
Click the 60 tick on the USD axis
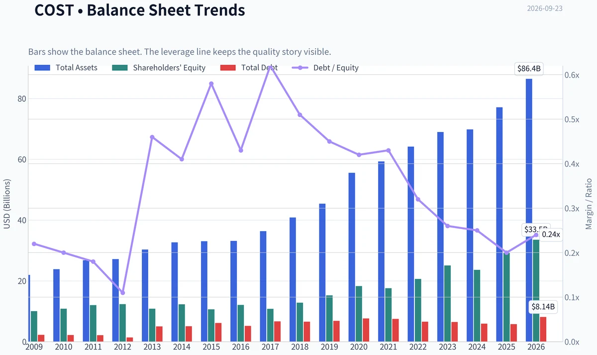pyautogui.click(x=21, y=160)
